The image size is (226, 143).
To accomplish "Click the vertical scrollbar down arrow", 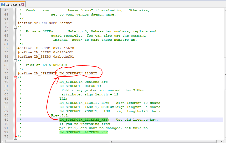I will pyautogui.click(x=225, y=137).
